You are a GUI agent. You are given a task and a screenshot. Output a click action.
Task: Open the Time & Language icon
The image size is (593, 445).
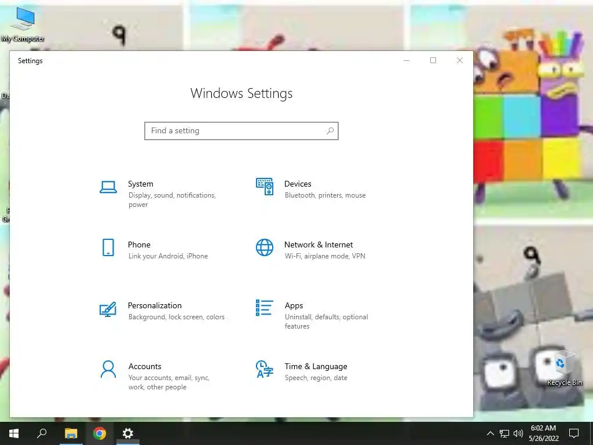(264, 369)
